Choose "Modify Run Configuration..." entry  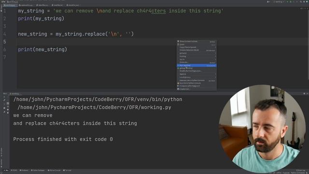(x=197, y=71)
